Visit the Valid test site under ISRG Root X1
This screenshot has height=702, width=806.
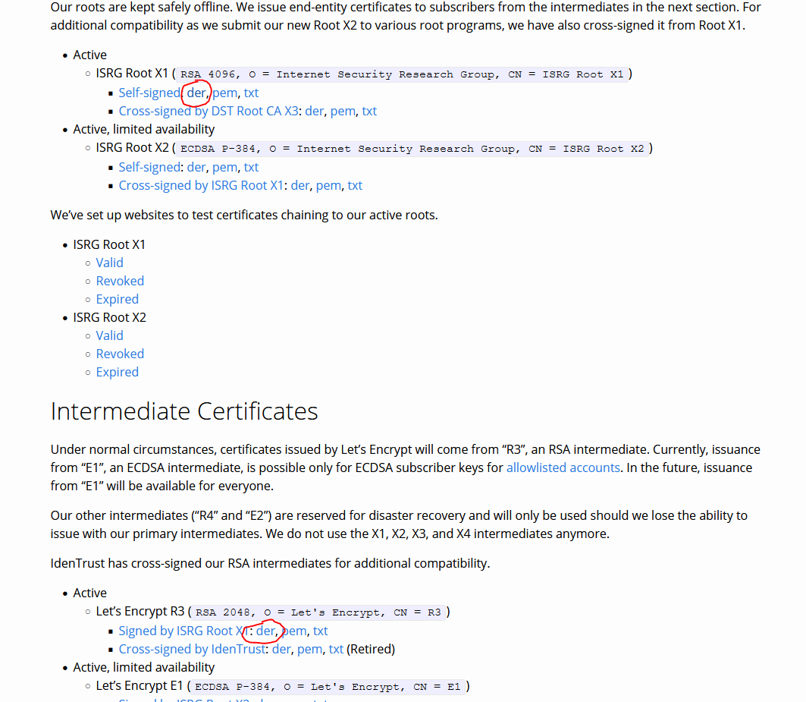109,263
